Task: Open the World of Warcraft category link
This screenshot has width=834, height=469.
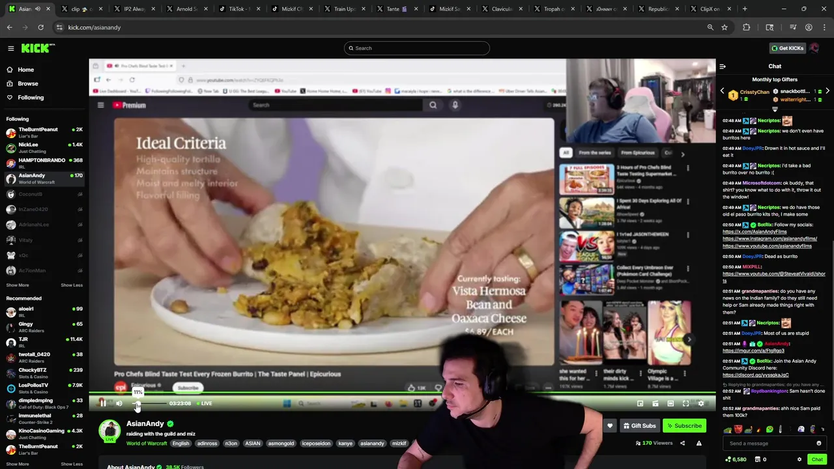Action: point(147,444)
